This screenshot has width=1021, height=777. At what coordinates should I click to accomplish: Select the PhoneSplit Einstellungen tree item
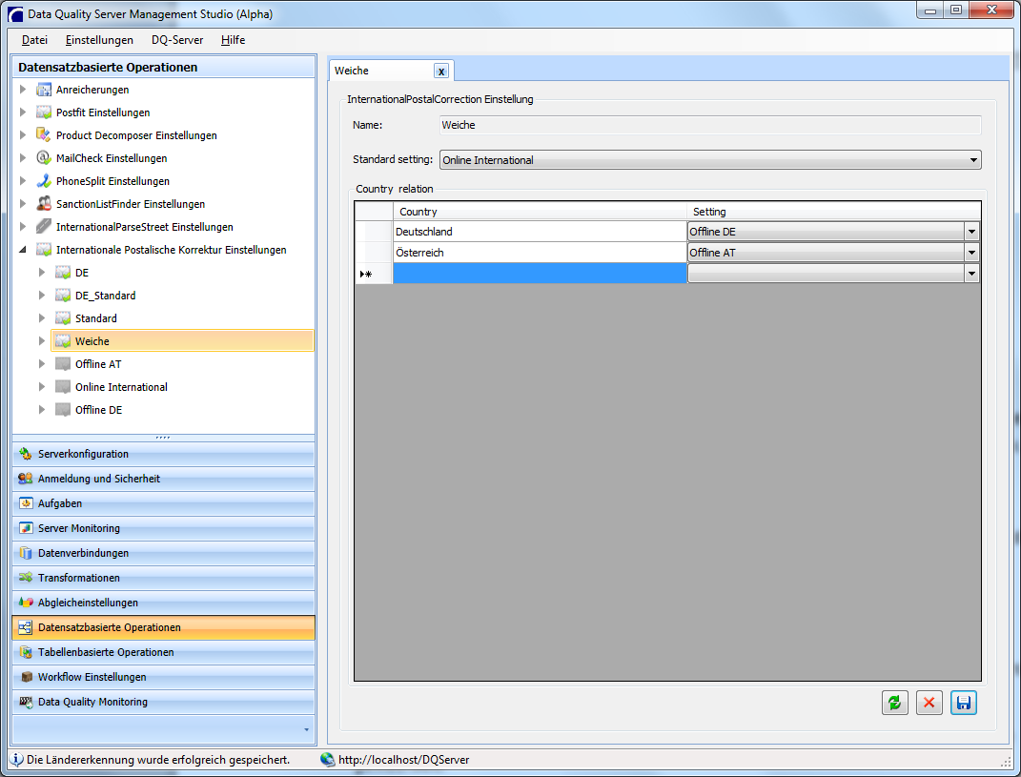pos(112,181)
